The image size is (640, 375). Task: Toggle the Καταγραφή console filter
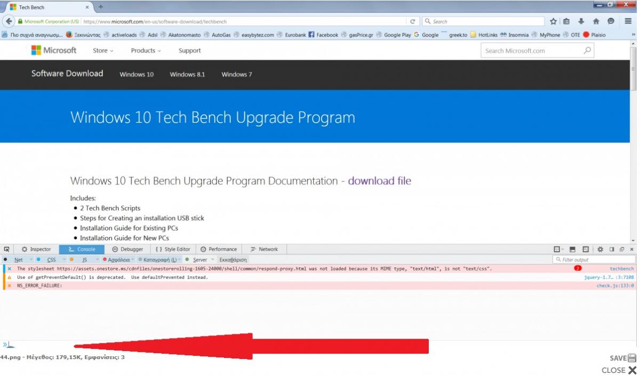(157, 260)
